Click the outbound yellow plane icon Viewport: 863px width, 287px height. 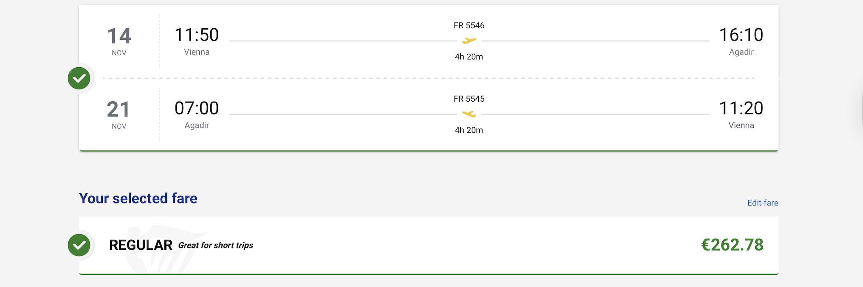[469, 41]
